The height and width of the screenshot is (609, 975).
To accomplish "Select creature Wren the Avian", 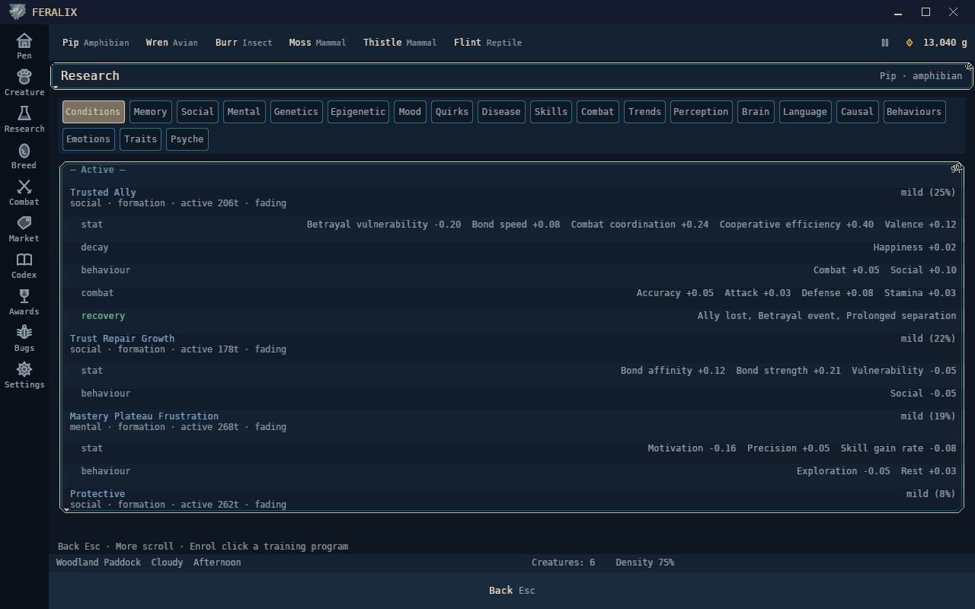I will [x=172, y=43].
